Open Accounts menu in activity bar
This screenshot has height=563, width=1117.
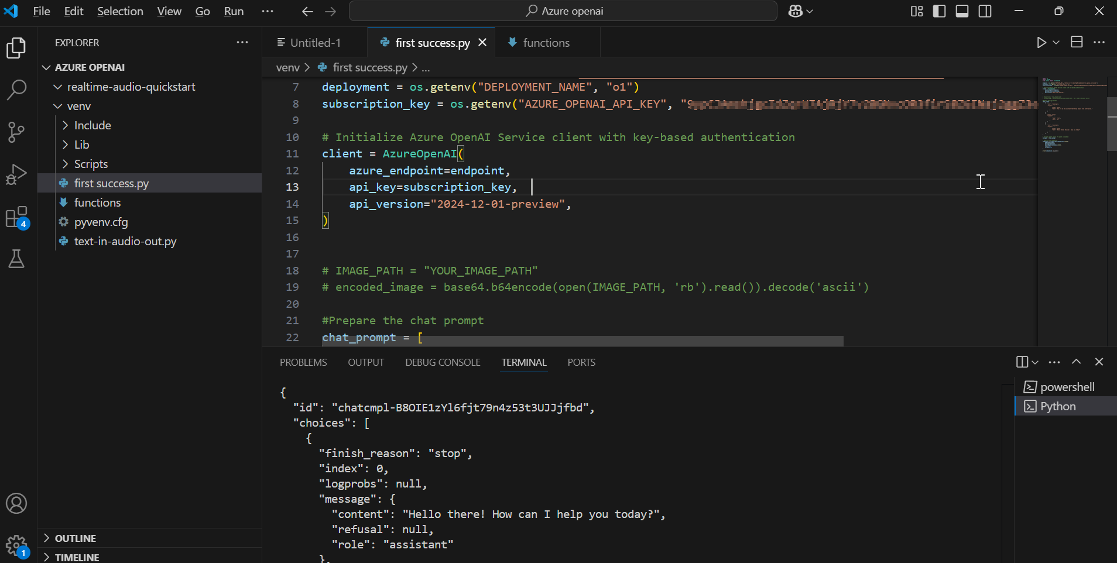coord(16,503)
